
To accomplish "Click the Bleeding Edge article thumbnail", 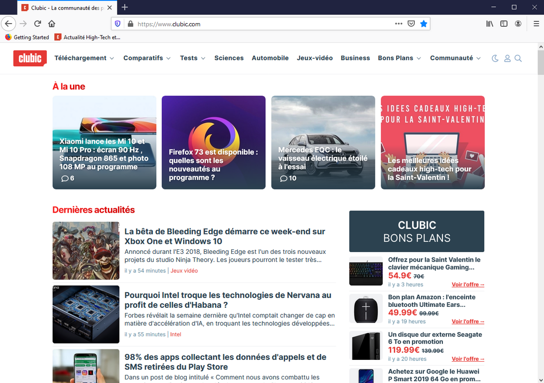I will pos(86,250).
